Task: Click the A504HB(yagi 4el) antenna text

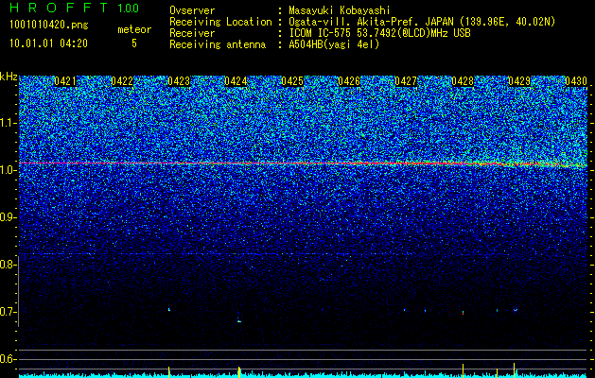Action: pos(334,44)
